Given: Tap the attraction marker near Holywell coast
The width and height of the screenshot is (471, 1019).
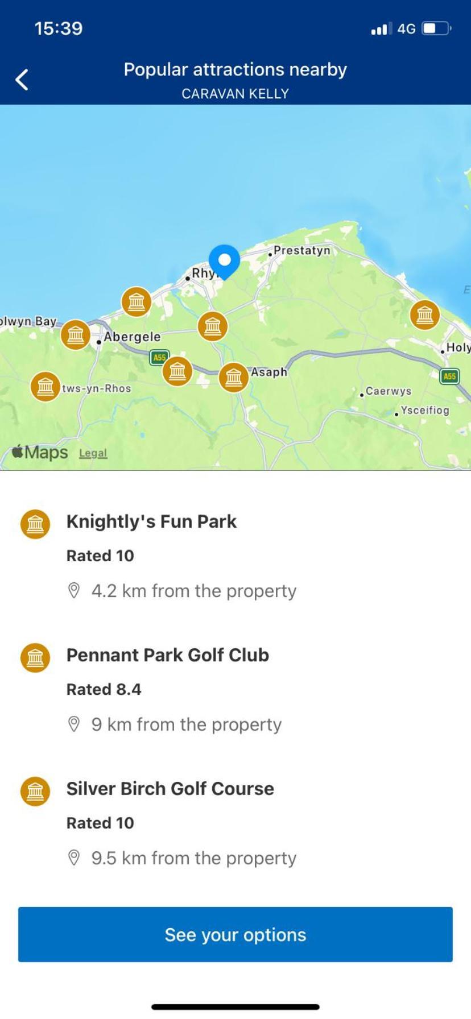Looking at the screenshot, I should pos(425,314).
